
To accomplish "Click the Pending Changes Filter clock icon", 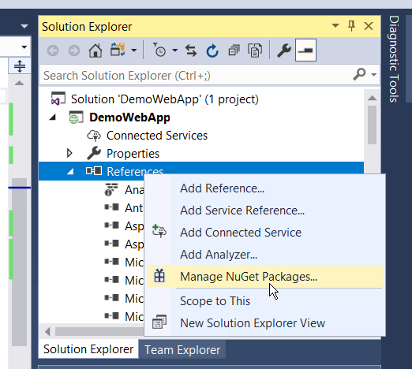I will 159,50.
